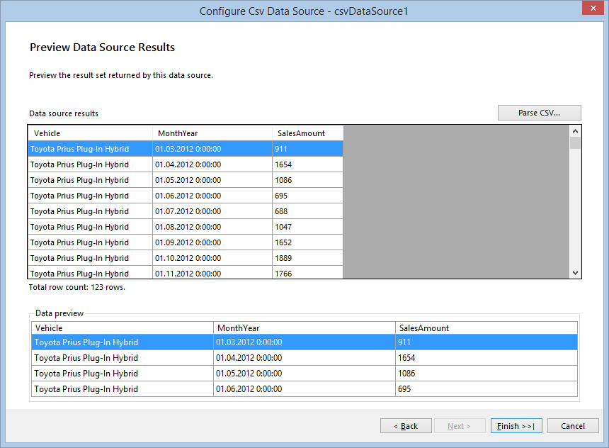Screen dimensions: 609x448
Task: Select SalesAmount cell 1047
Action: [307, 227]
